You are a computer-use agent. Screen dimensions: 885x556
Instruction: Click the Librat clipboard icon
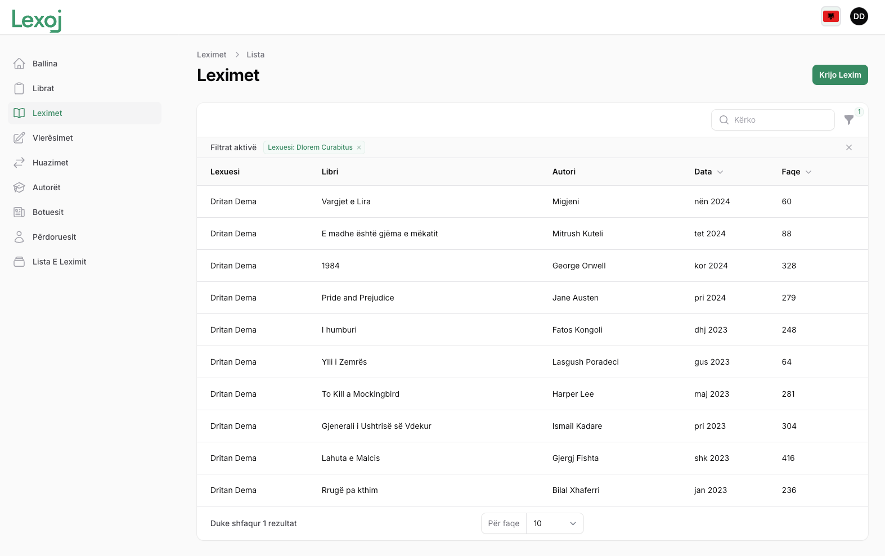coord(19,88)
